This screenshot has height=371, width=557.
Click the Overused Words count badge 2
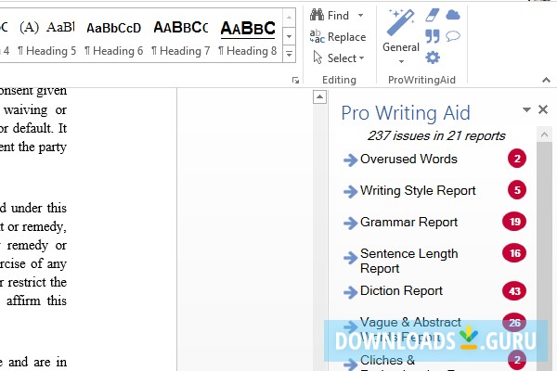point(517,159)
